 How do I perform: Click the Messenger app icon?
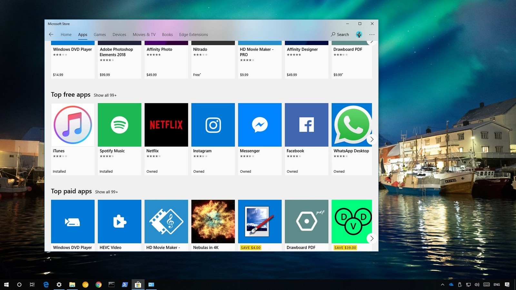pyautogui.click(x=260, y=125)
